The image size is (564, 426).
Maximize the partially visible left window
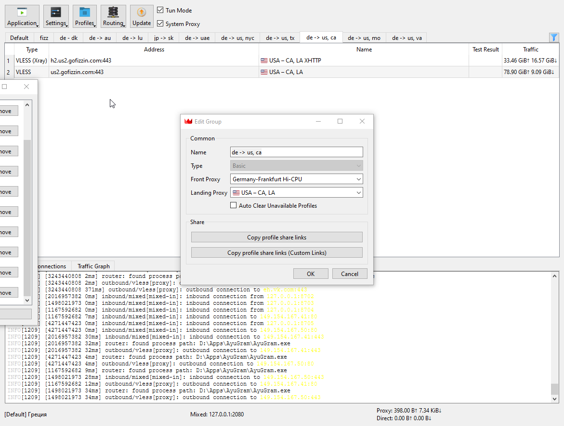(5, 87)
